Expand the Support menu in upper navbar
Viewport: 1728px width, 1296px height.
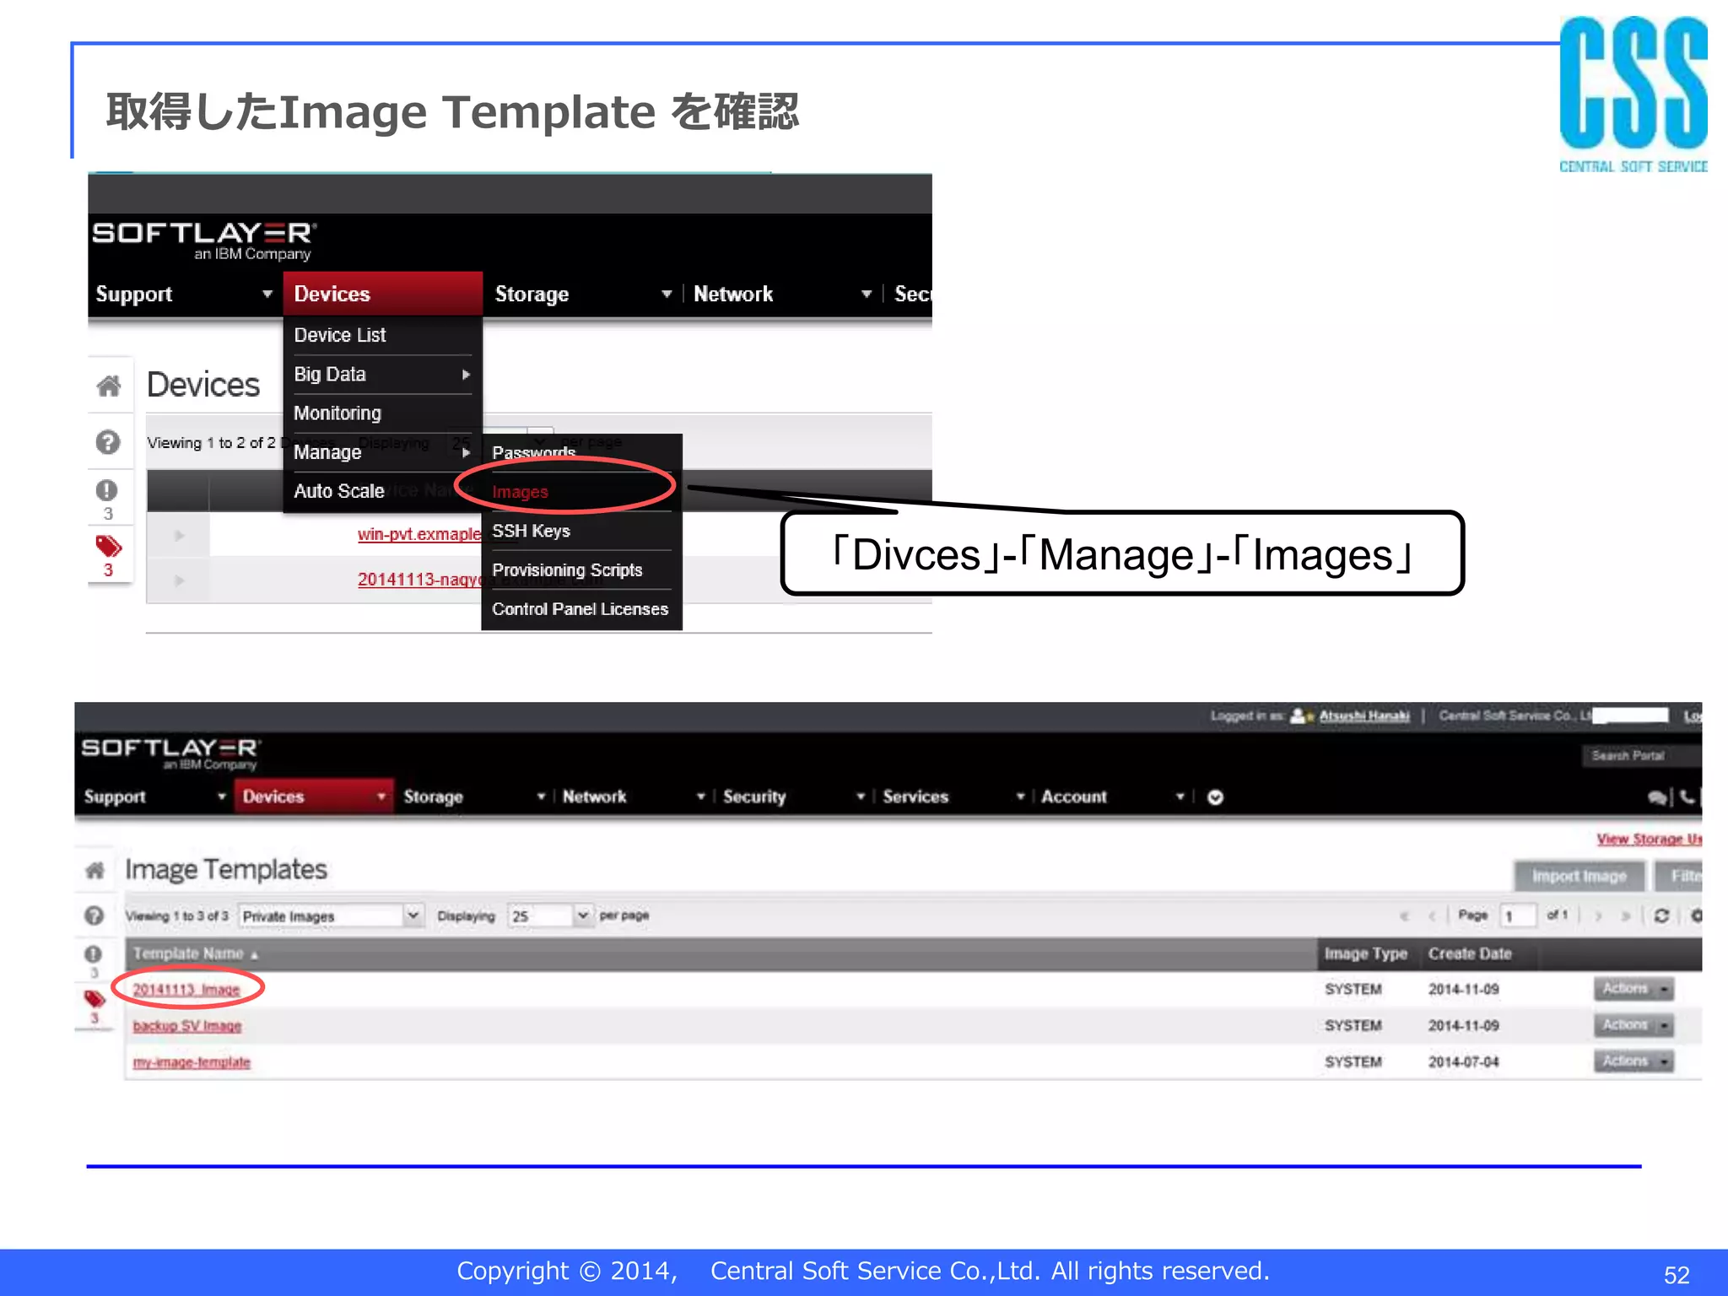point(184,294)
